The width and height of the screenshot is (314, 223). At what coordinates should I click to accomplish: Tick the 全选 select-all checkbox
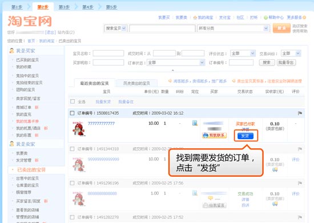point(73,102)
